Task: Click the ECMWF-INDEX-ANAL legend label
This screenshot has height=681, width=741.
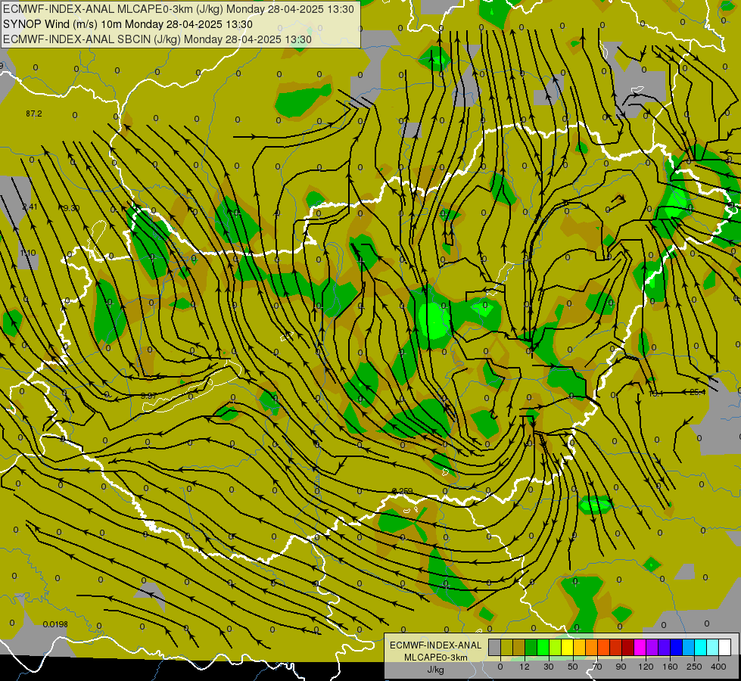Action: tap(435, 645)
